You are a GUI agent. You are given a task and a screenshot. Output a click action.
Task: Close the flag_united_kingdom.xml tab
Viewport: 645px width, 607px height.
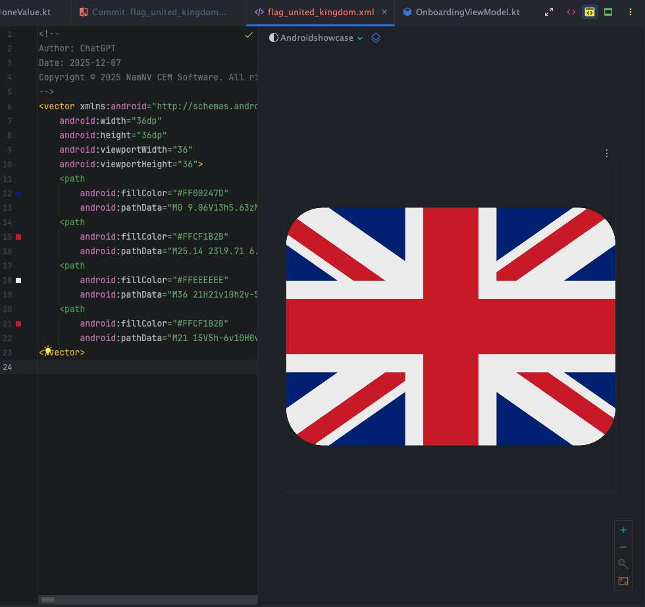(384, 11)
